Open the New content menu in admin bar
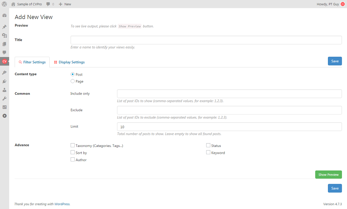 pos(65,4)
